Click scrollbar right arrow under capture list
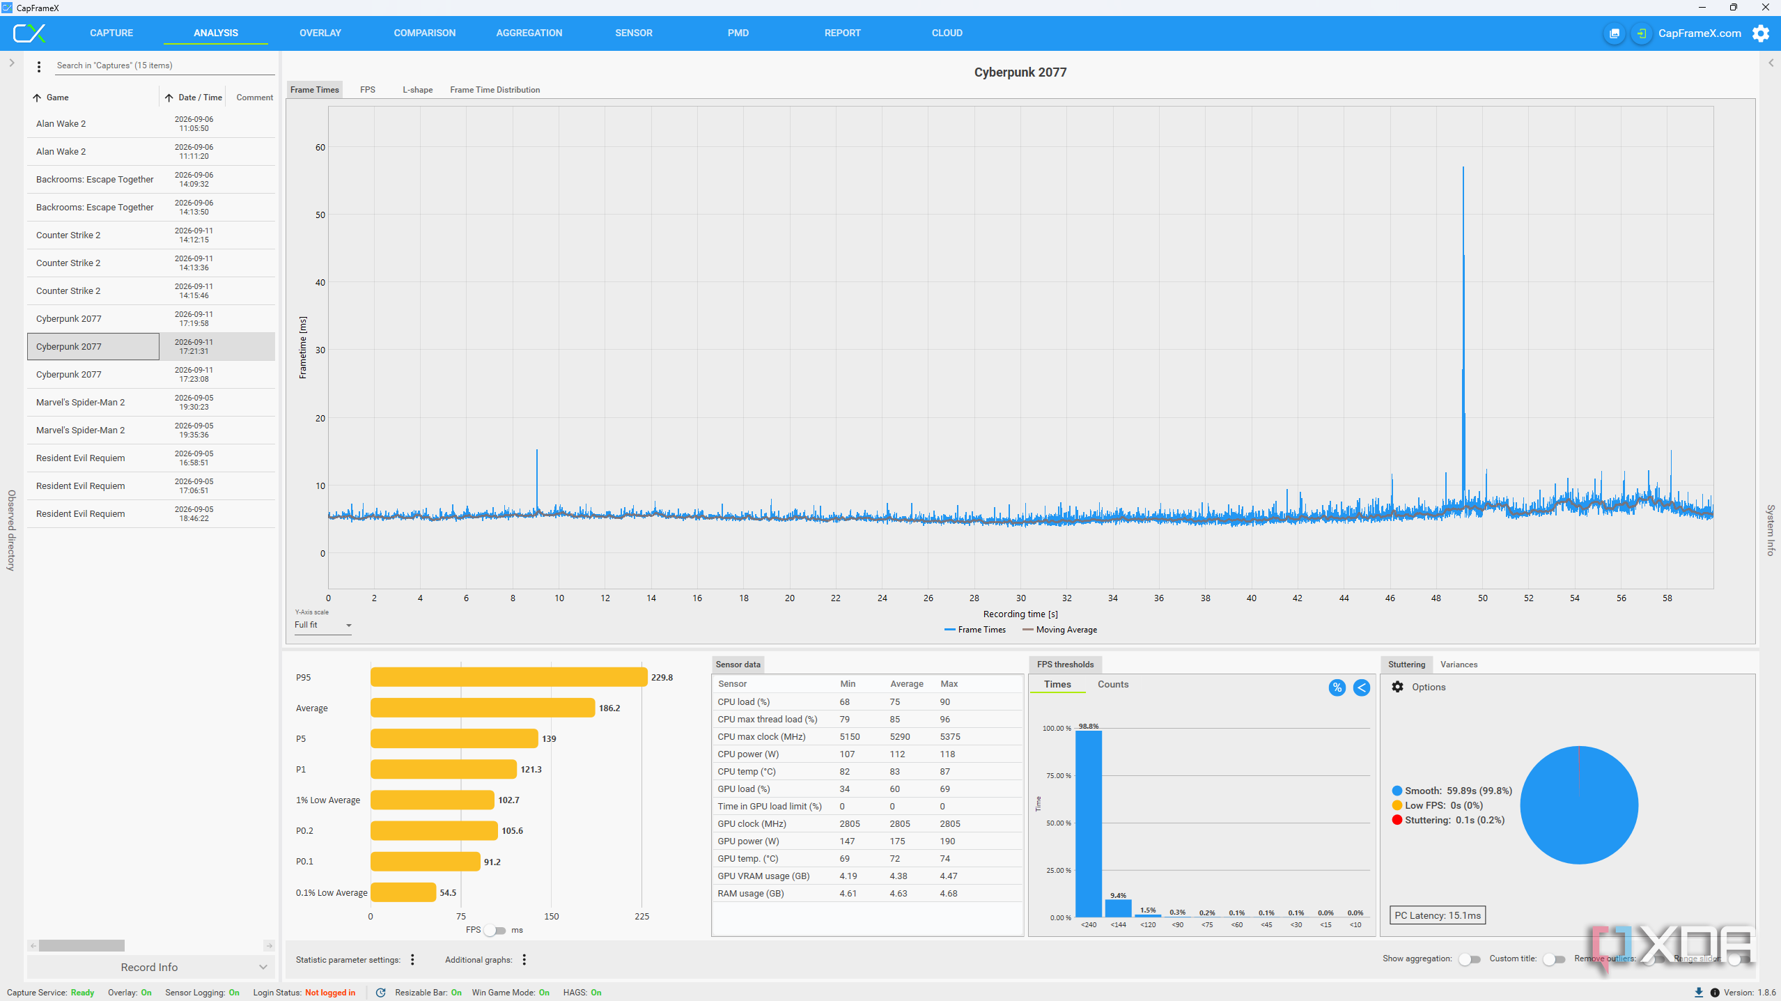This screenshot has width=1781, height=1001. [x=269, y=946]
